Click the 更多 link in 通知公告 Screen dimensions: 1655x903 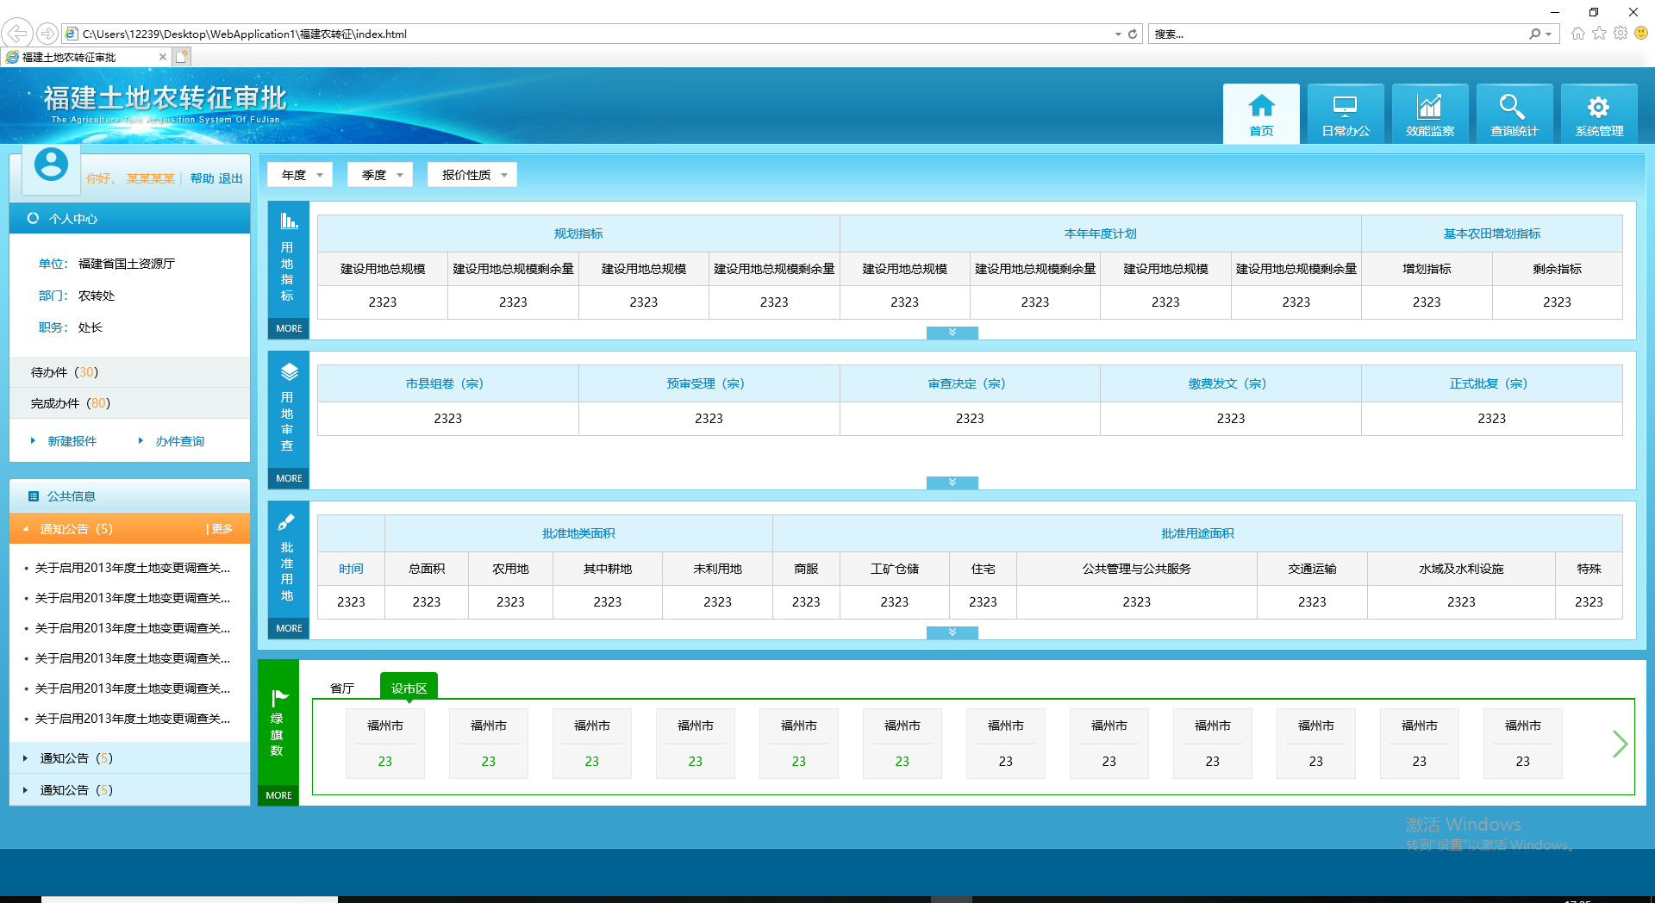[222, 529]
